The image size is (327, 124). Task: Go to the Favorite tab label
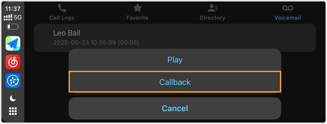pos(137,18)
